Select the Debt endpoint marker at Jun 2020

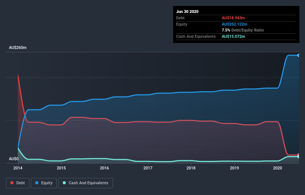(x=299, y=155)
